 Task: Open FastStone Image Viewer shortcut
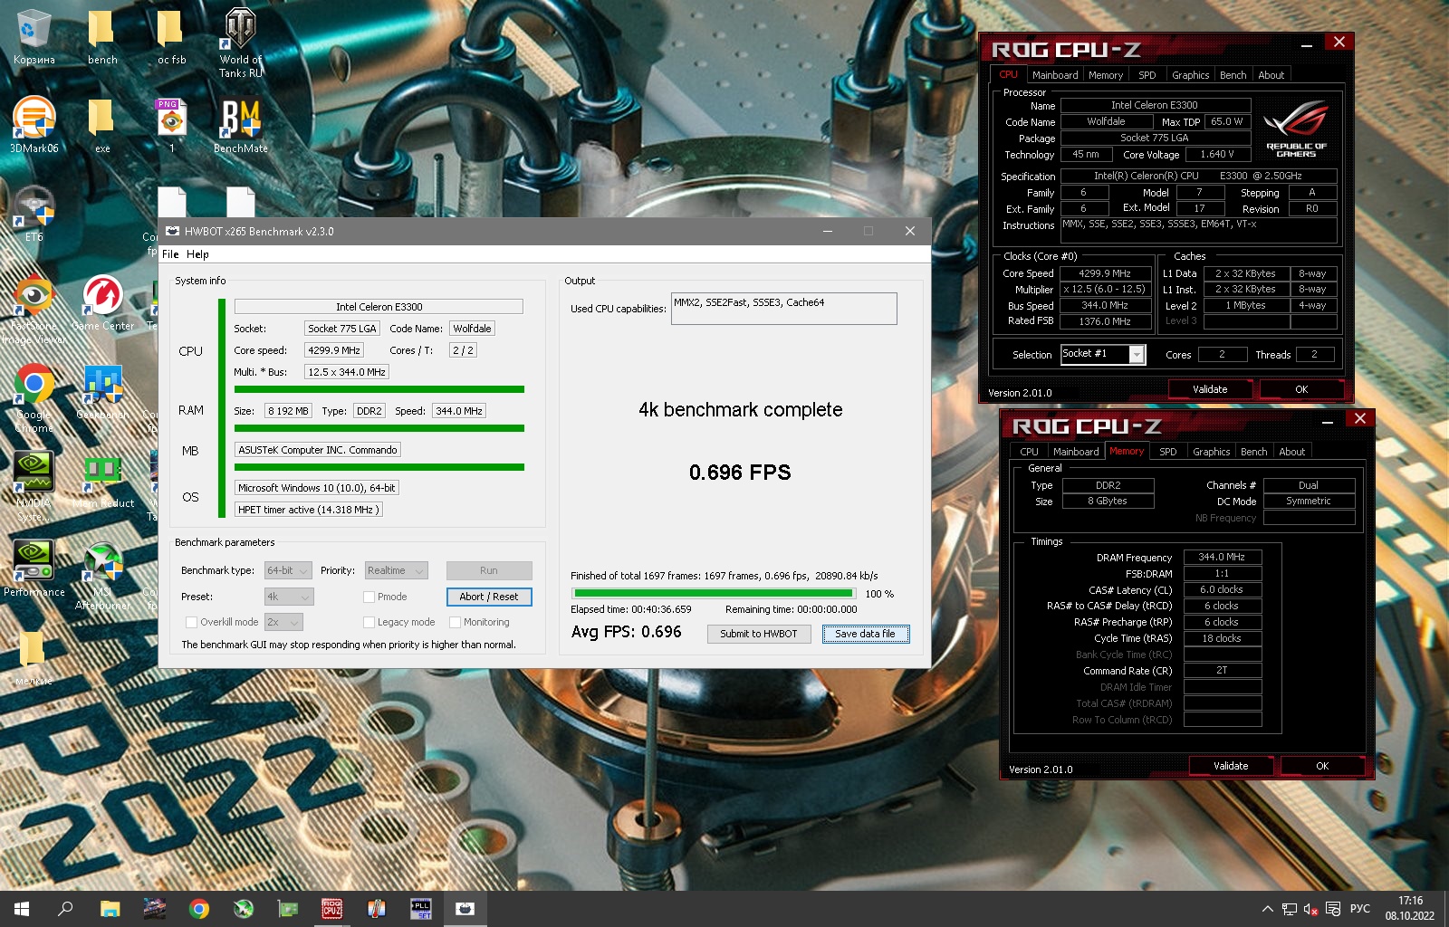point(34,310)
